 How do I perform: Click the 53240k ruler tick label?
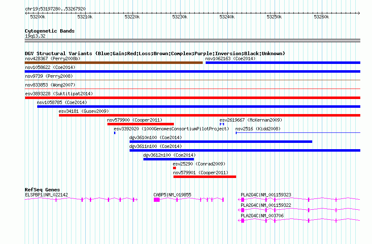[227, 17]
